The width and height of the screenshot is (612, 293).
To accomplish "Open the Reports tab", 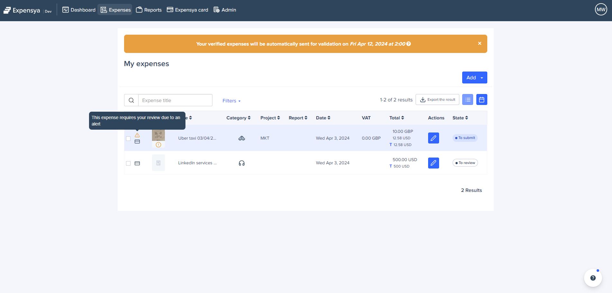I will [x=149, y=10].
